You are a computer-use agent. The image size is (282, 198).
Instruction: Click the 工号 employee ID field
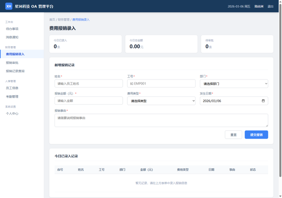161,84
